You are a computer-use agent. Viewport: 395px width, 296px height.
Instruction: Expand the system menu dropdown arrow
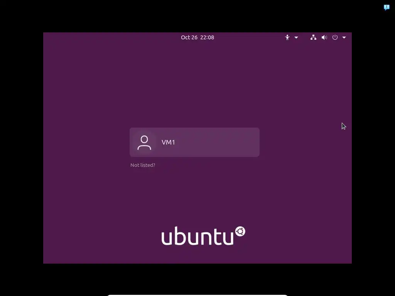point(344,37)
